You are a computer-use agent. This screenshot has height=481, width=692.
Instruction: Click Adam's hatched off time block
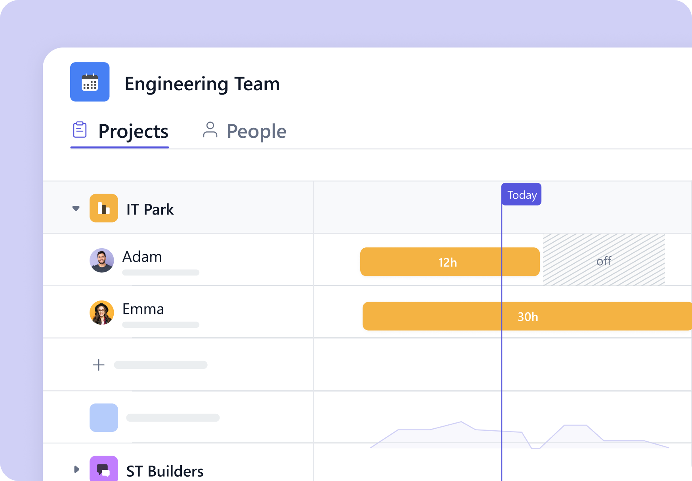pyautogui.click(x=603, y=260)
